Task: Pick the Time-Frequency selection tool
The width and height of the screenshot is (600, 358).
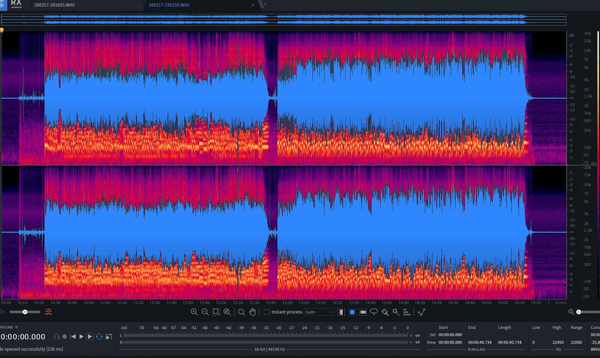Action: pyautogui.click(x=352, y=312)
